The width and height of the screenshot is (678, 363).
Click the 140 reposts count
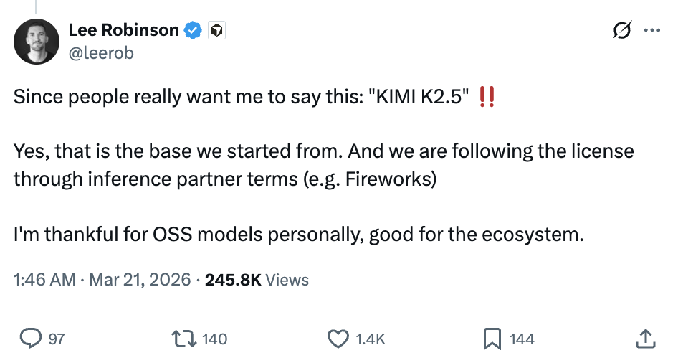click(x=214, y=339)
